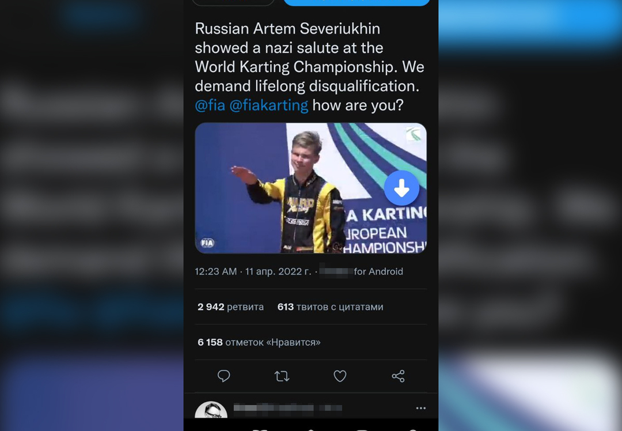Viewport: 622px width, 431px height.
Task: Click the blue download arrow on the video
Action: pos(401,188)
